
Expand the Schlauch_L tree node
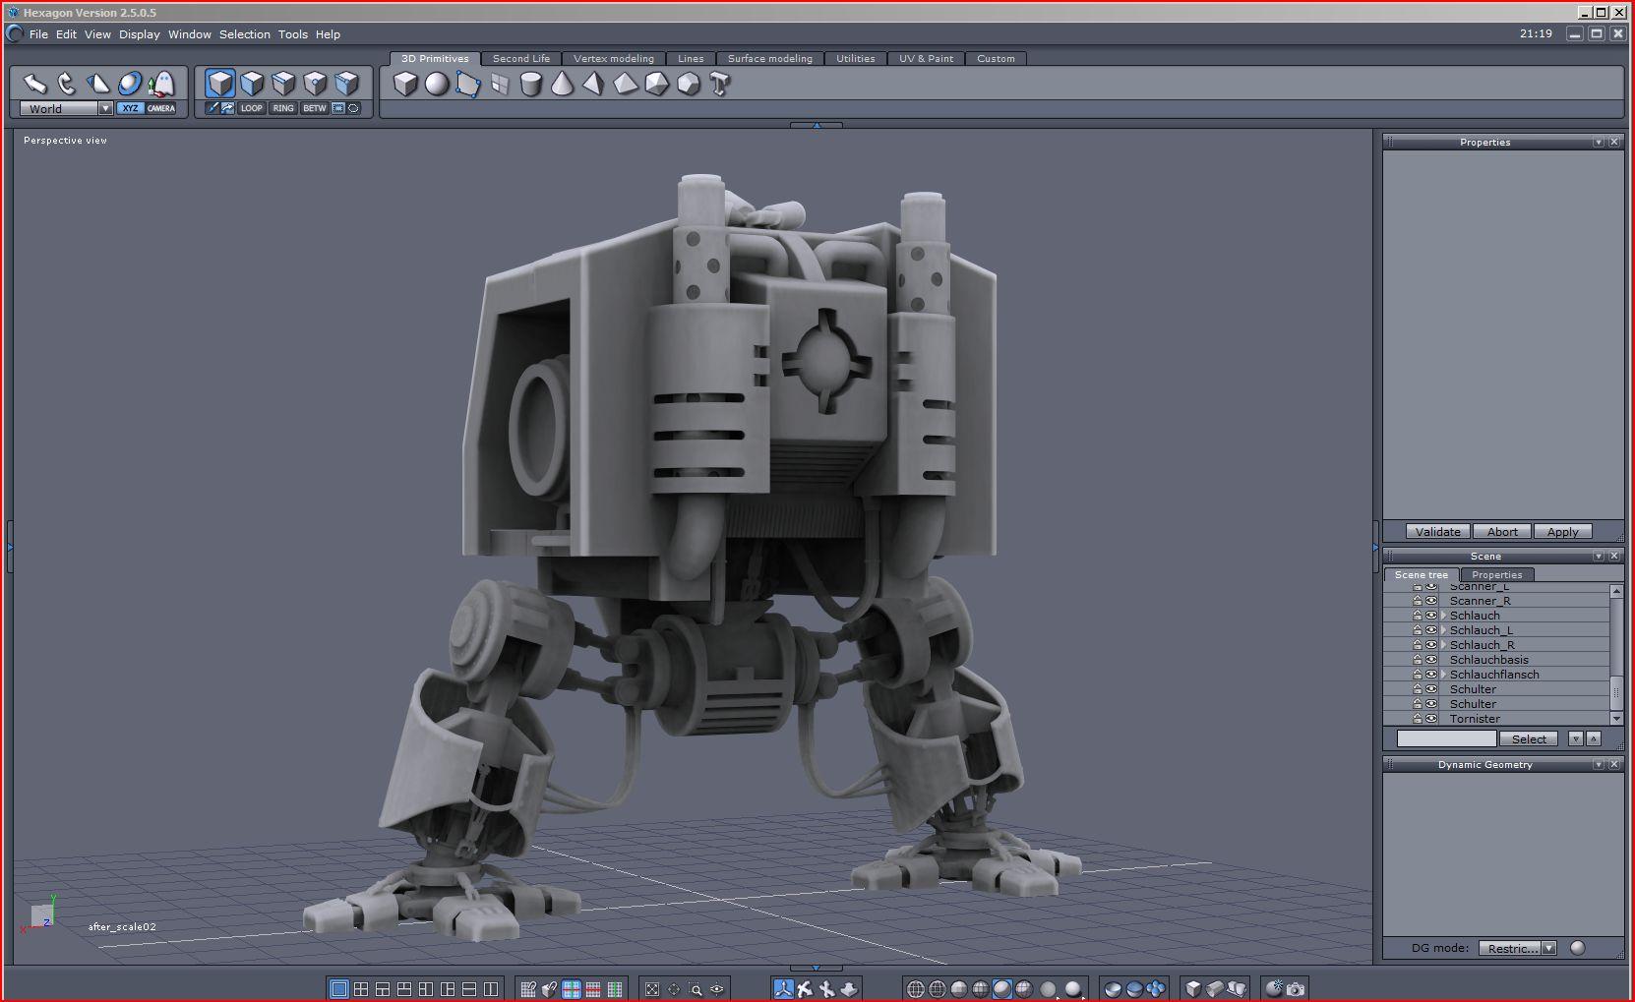tap(1443, 630)
